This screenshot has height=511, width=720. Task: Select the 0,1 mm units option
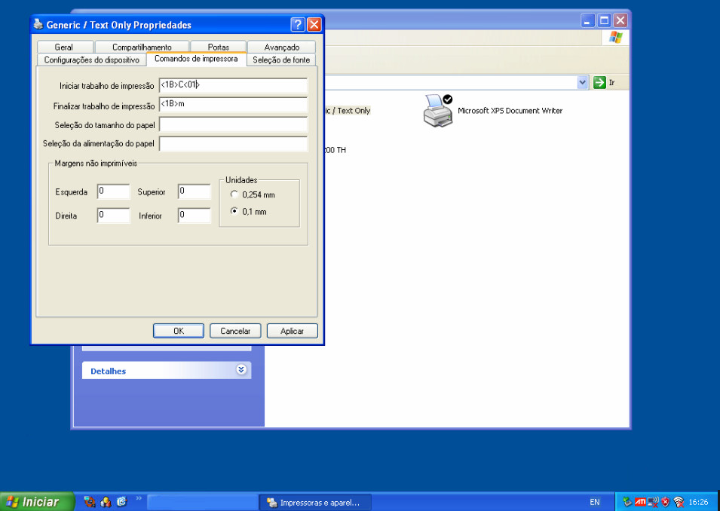click(x=234, y=212)
